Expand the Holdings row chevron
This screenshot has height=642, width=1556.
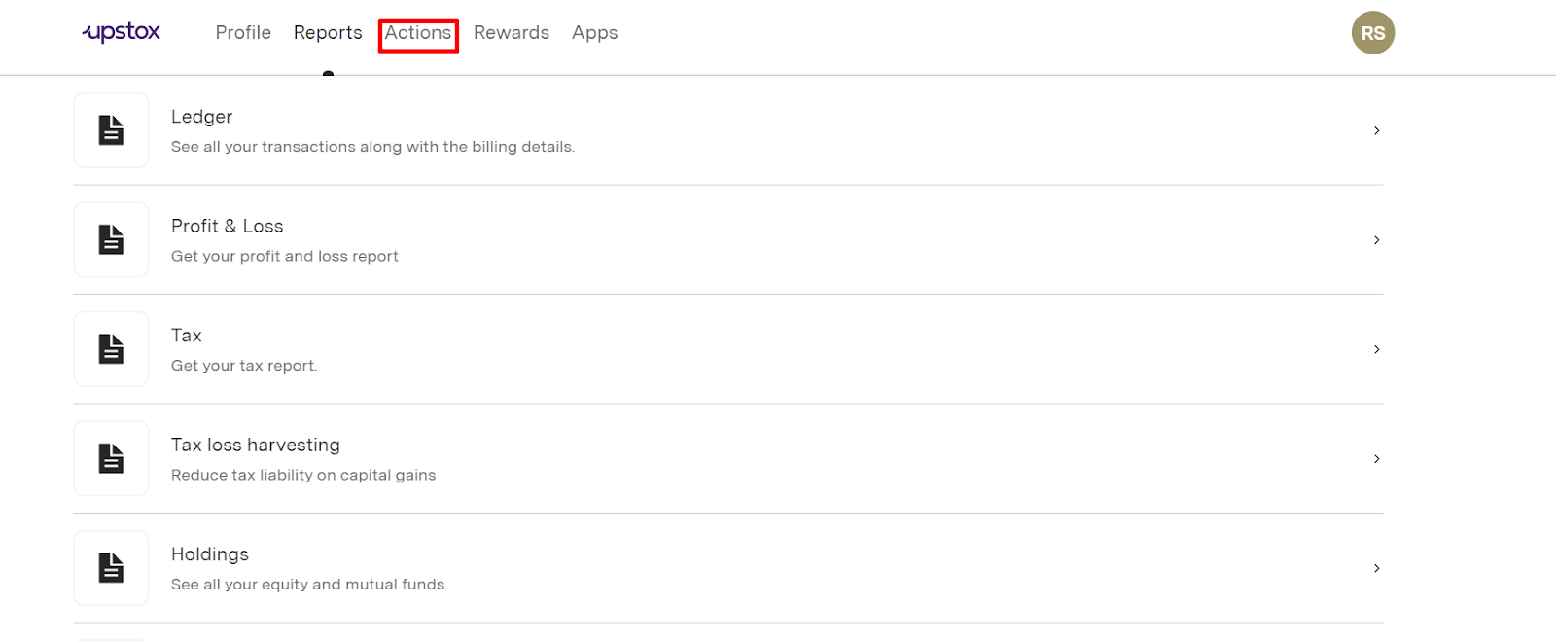(1376, 568)
